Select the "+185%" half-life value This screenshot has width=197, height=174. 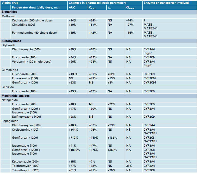(112, 138)
